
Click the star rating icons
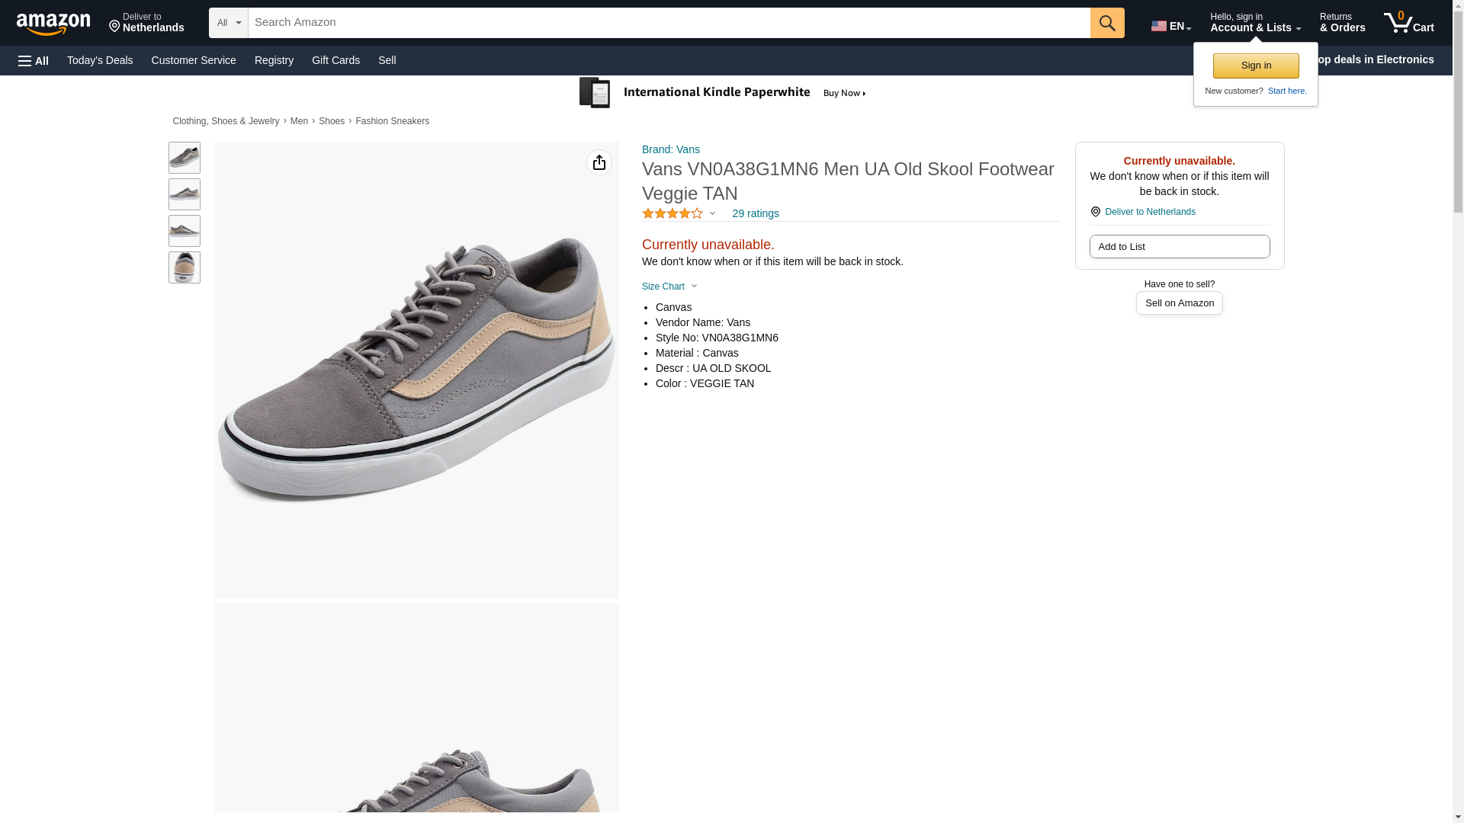pos(673,214)
